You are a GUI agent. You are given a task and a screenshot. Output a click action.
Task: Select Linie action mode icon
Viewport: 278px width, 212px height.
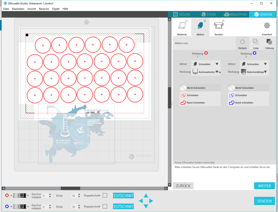(256, 43)
